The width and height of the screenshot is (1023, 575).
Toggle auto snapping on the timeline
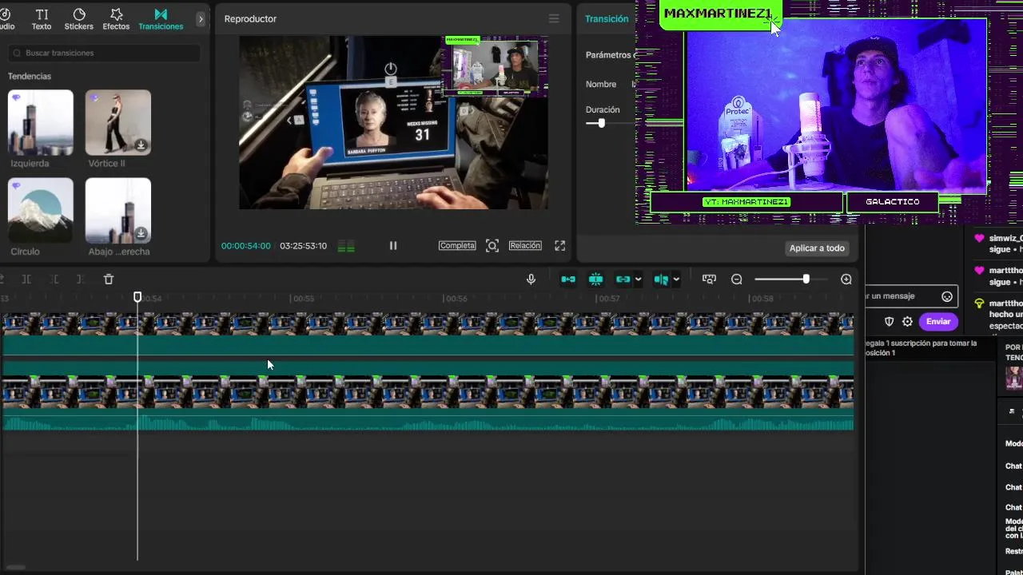tap(595, 279)
